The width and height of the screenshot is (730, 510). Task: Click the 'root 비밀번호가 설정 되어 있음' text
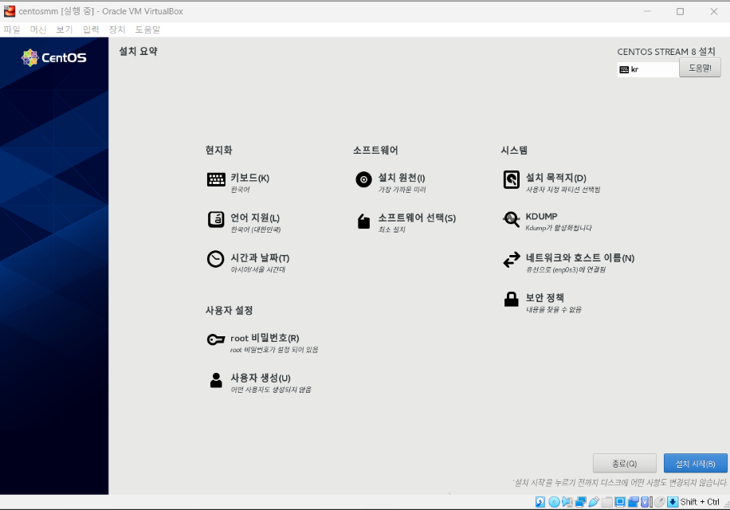point(274,350)
